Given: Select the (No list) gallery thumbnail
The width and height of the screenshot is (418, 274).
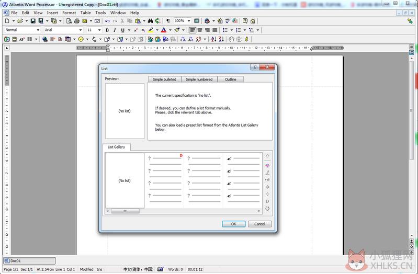Looking at the screenshot, I should 125,180.
